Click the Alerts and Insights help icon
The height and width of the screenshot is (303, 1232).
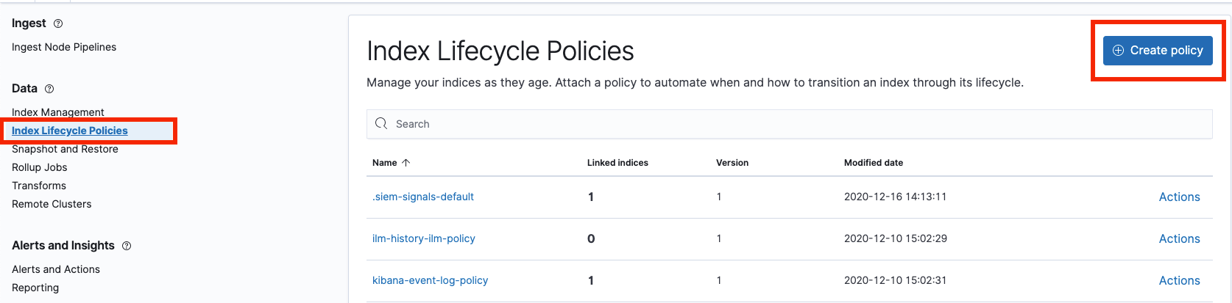click(x=127, y=246)
